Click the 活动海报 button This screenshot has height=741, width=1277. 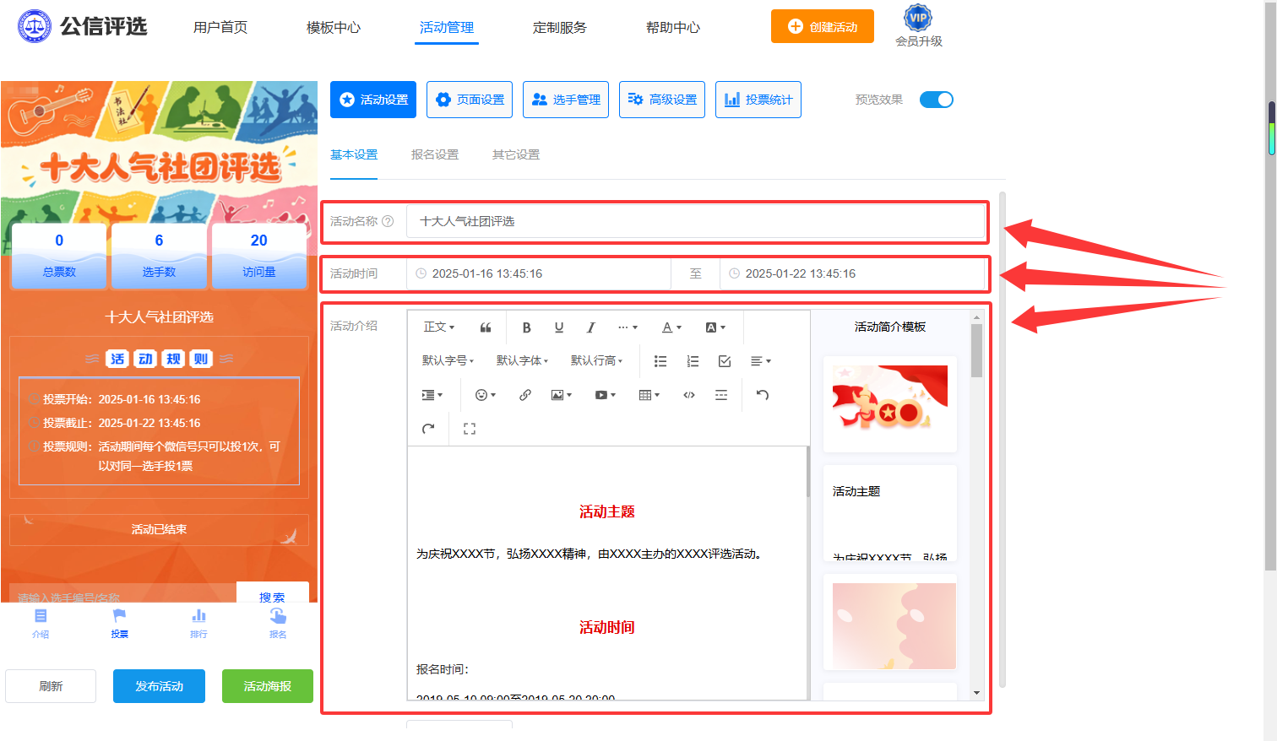click(268, 686)
